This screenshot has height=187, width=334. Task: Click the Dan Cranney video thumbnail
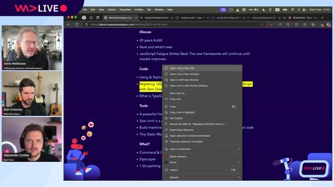coord(32,94)
